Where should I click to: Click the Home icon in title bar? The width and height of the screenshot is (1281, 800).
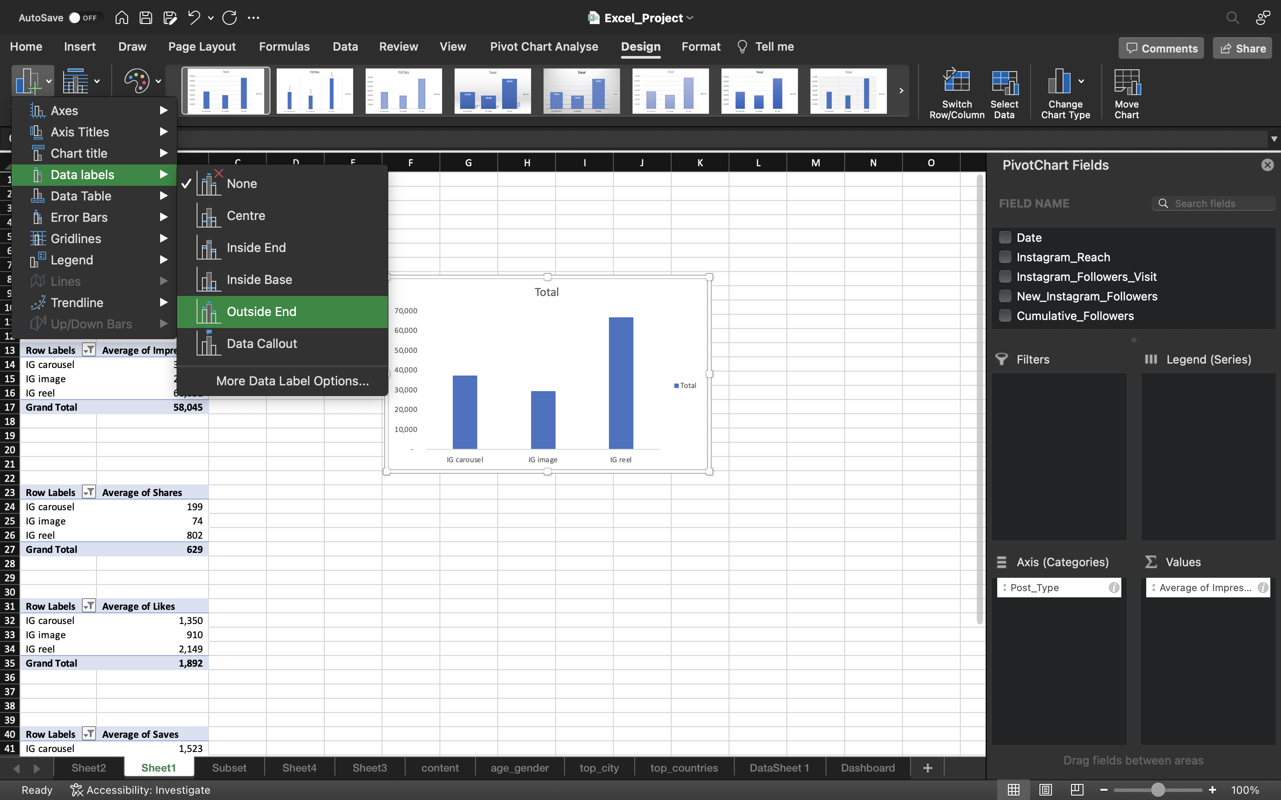(x=121, y=18)
